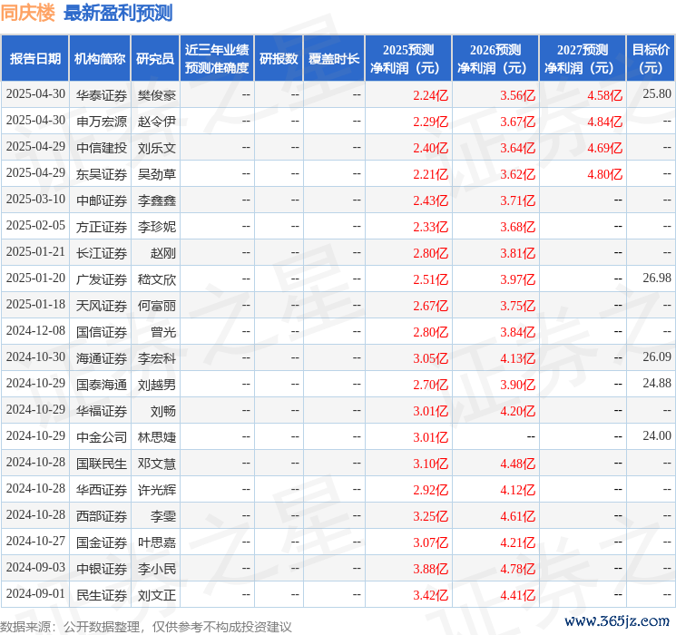676x635 pixels.
Task: Select the 海通证券 institution cell
Action: tap(102, 357)
